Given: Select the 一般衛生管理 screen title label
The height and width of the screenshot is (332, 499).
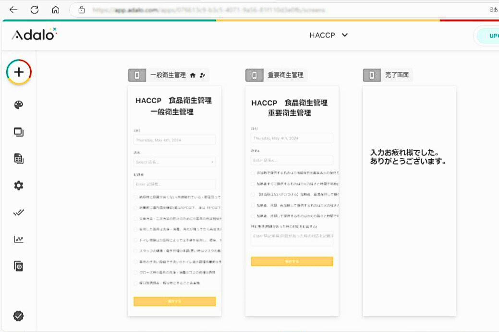Looking at the screenshot, I should [x=168, y=75].
